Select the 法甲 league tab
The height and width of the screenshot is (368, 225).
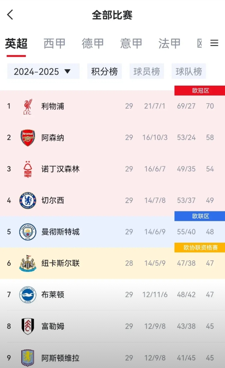tap(169, 43)
